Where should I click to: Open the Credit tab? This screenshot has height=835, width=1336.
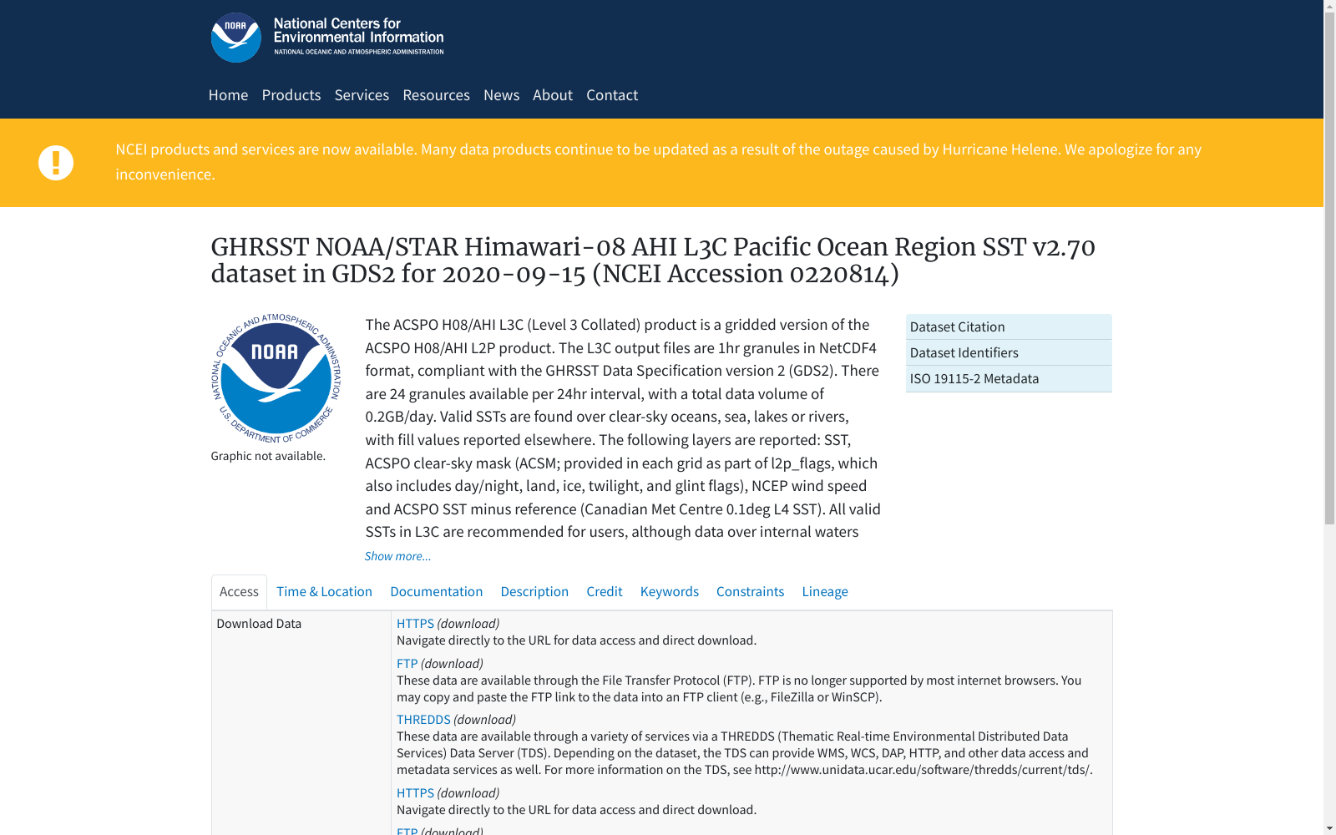click(x=605, y=592)
